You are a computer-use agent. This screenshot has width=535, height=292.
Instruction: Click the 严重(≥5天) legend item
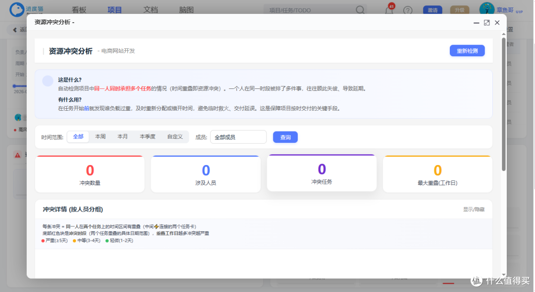[54, 241]
